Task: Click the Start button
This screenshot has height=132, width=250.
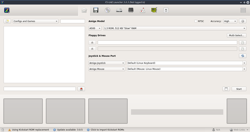Action: click(x=239, y=89)
